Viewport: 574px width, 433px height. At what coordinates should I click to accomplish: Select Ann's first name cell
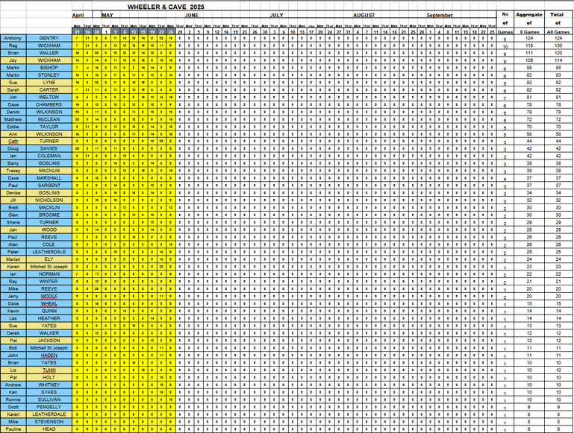pyautogui.click(x=13, y=133)
